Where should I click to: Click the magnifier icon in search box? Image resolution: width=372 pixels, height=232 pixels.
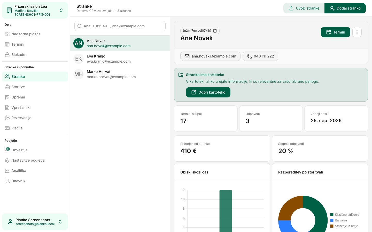(x=80, y=26)
